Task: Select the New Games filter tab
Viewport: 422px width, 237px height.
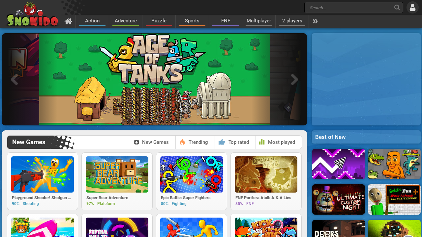Action: coord(152,142)
